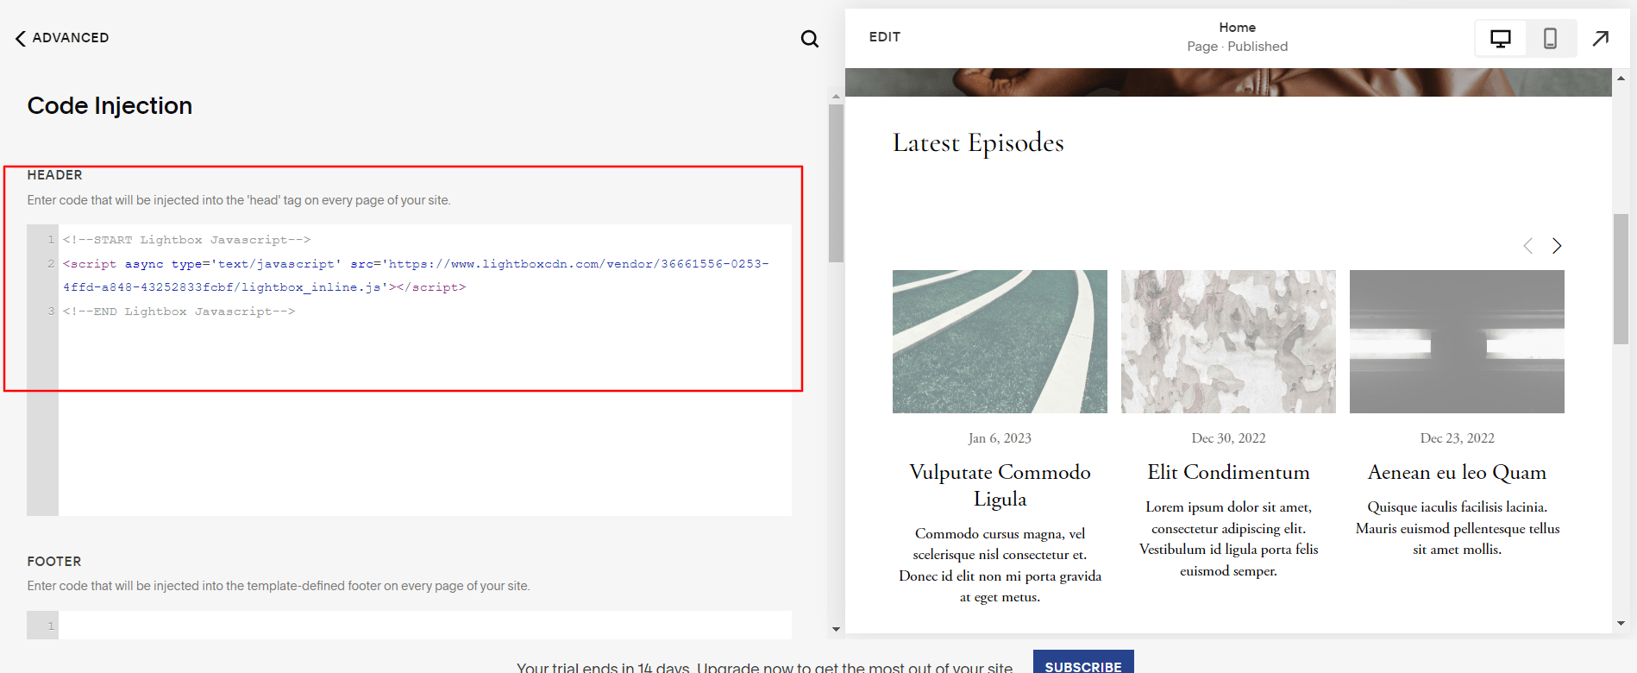Image resolution: width=1637 pixels, height=673 pixels.
Task: Click the Latest Episodes heading
Action: [x=978, y=142]
